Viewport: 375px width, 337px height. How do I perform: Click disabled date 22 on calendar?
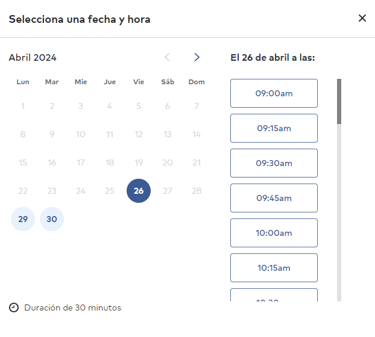[x=23, y=191]
